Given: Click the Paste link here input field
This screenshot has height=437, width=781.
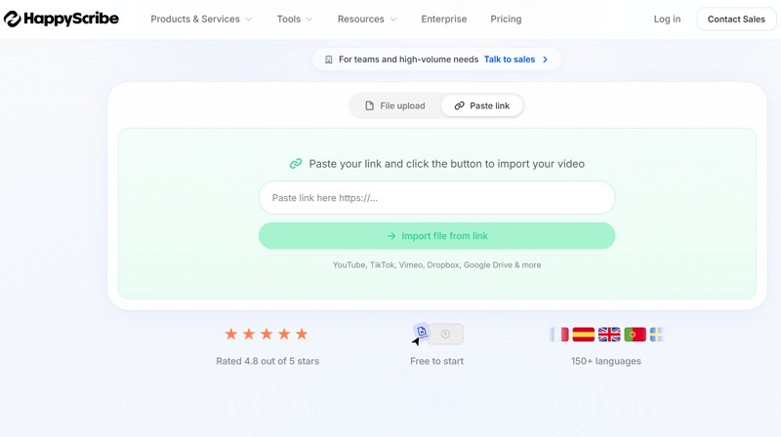Looking at the screenshot, I should tap(436, 198).
